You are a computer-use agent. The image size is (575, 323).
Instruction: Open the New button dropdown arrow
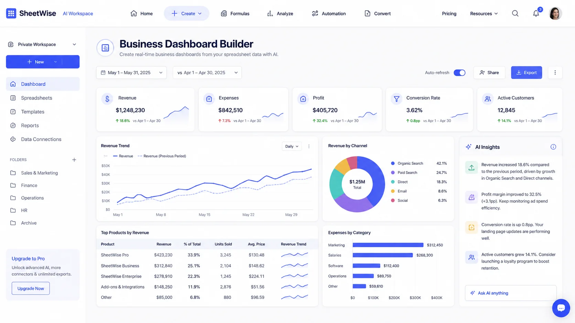point(55,62)
